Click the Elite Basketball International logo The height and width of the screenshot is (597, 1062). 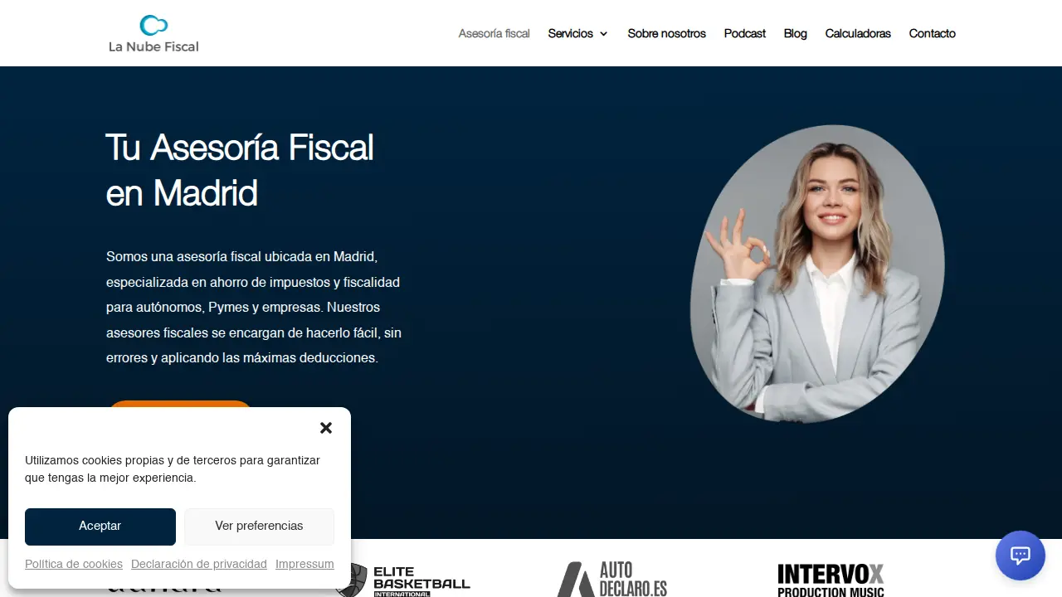(402, 580)
